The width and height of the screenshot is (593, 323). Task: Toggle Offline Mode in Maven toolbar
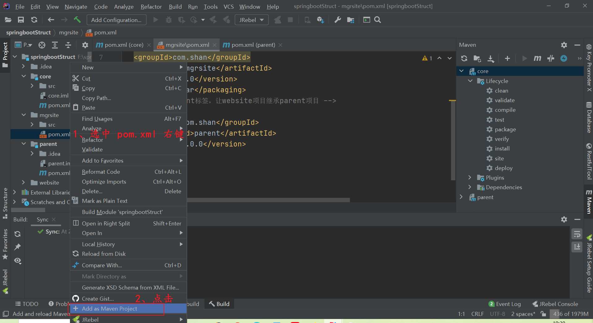551,58
